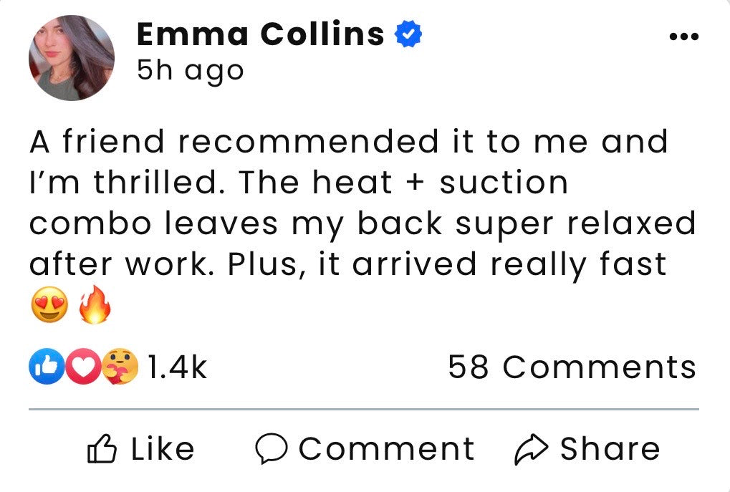This screenshot has width=730, height=492.
Task: Open Emma Collins' profile picture
Action: (x=71, y=58)
